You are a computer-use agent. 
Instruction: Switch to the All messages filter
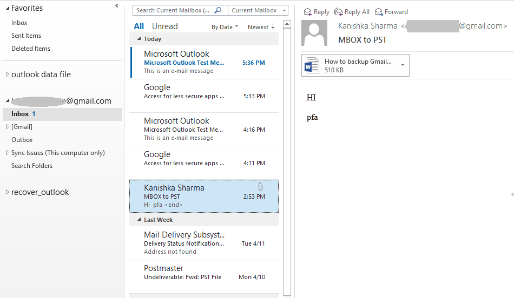pos(139,26)
